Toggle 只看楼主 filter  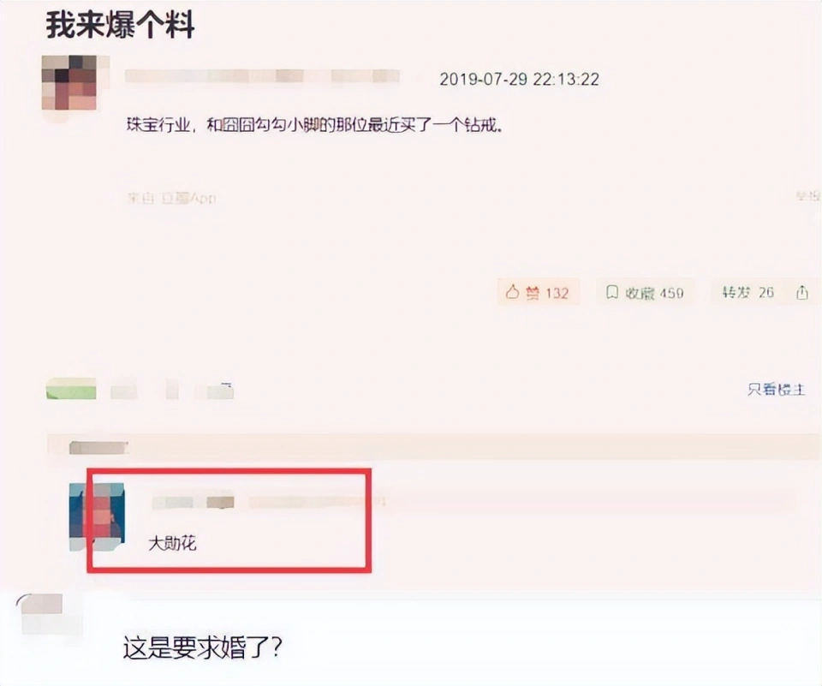(776, 389)
